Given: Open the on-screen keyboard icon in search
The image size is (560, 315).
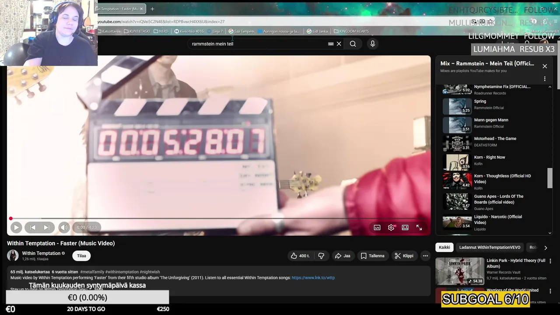Looking at the screenshot, I should [x=331, y=44].
